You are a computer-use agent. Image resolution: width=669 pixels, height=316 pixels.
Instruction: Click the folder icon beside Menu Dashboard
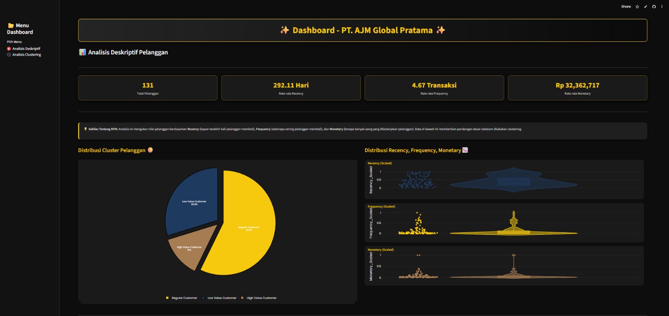[x=11, y=26]
